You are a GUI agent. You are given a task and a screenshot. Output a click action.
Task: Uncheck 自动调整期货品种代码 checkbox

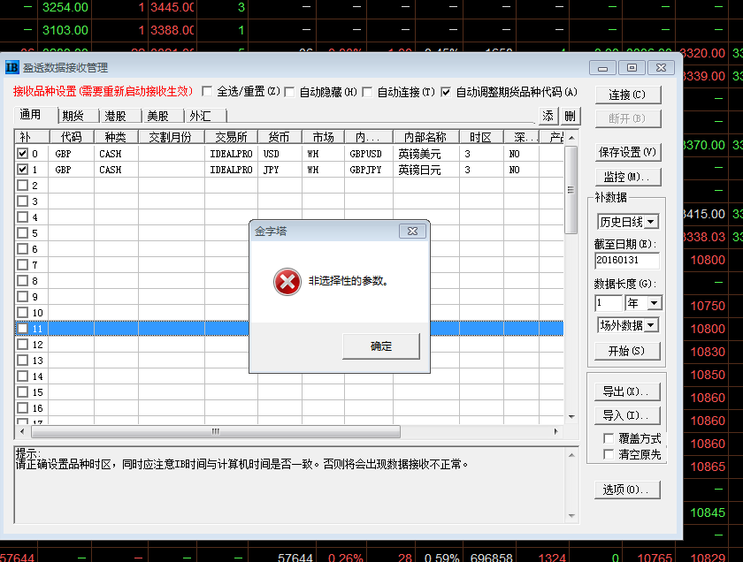coord(446,91)
